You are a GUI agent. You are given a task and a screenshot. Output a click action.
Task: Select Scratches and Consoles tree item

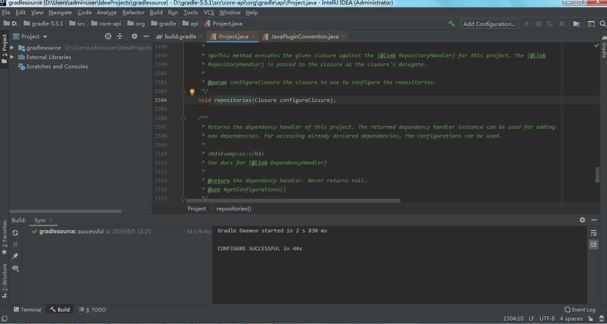click(57, 67)
